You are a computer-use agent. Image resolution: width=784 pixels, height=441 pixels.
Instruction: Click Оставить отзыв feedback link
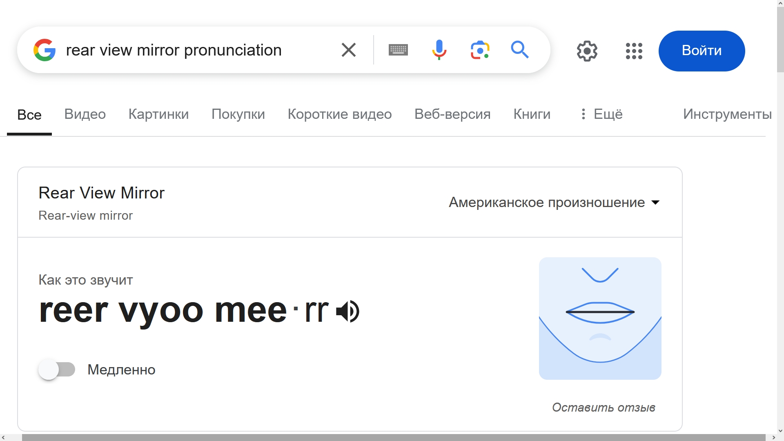[604, 408]
